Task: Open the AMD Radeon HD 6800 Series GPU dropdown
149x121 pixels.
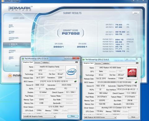Action: (100, 117)
